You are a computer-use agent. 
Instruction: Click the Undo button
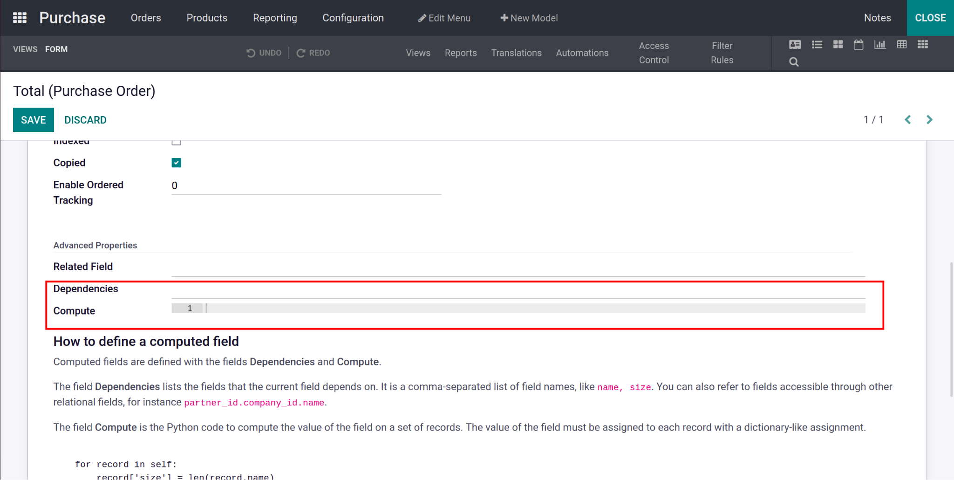[264, 53]
